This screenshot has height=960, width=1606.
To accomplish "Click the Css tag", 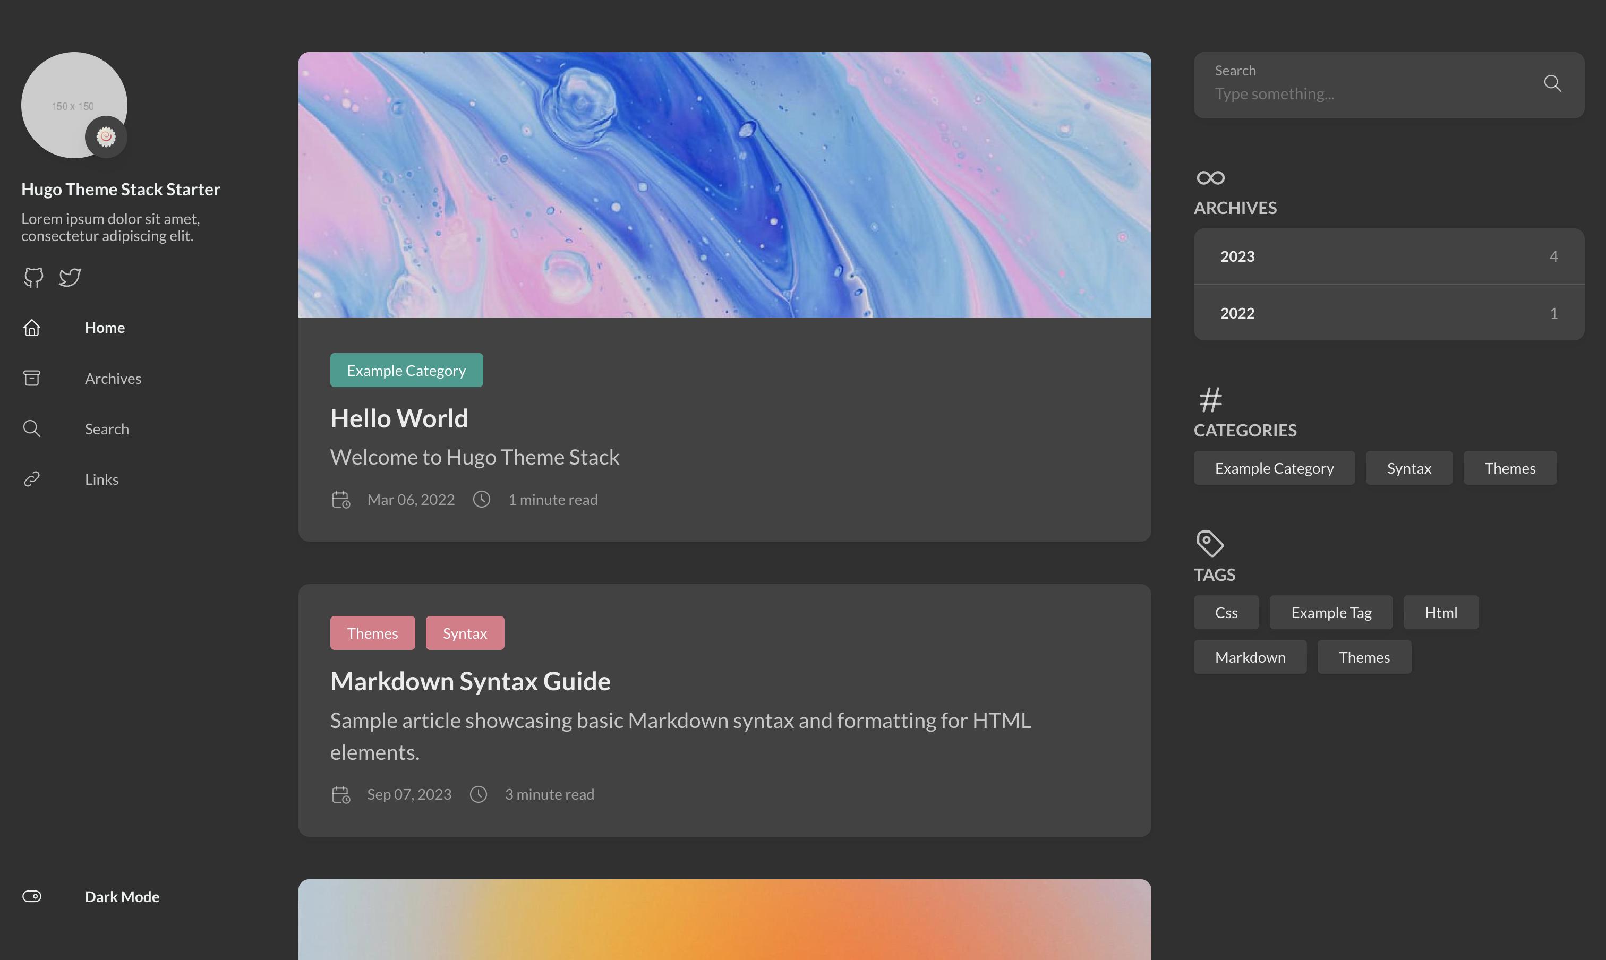I will coord(1226,612).
